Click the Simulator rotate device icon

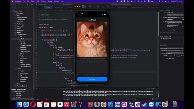coord(108,7)
